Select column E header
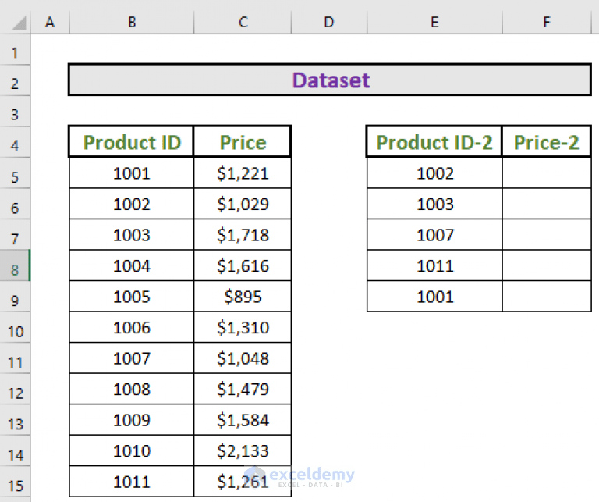The width and height of the screenshot is (599, 502). pos(434,22)
